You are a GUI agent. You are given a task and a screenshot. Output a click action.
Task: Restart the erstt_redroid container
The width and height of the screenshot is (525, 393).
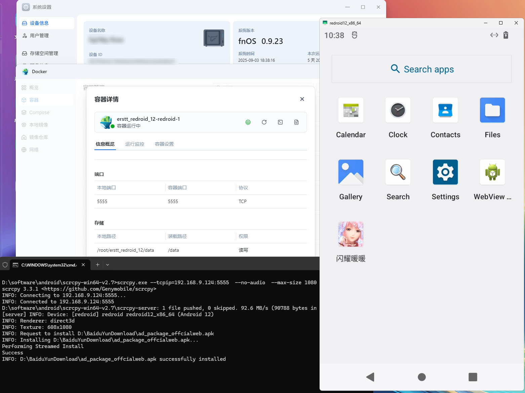(264, 122)
